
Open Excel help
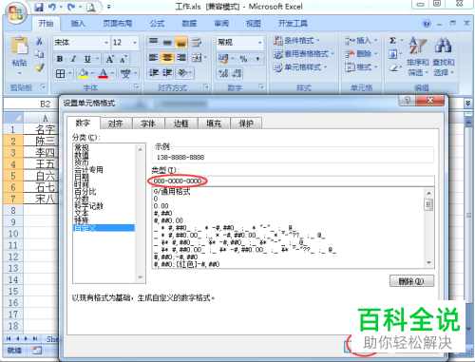427,23
